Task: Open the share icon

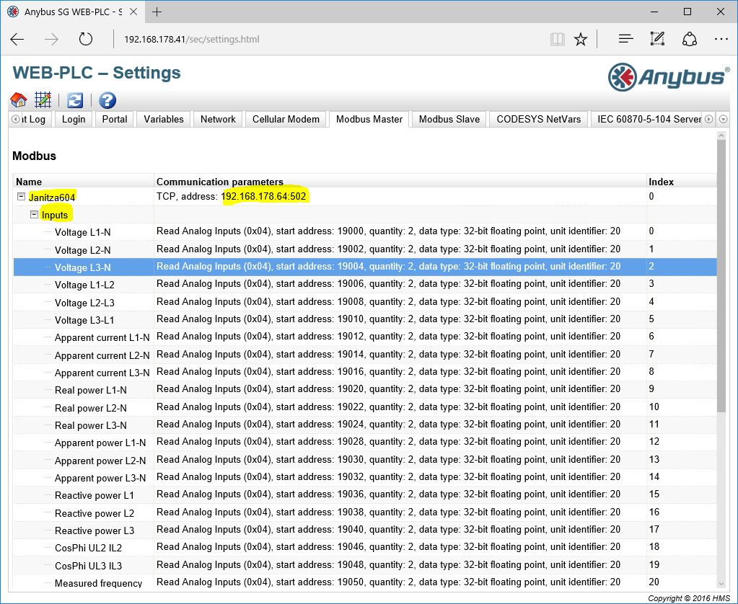Action: click(x=690, y=39)
